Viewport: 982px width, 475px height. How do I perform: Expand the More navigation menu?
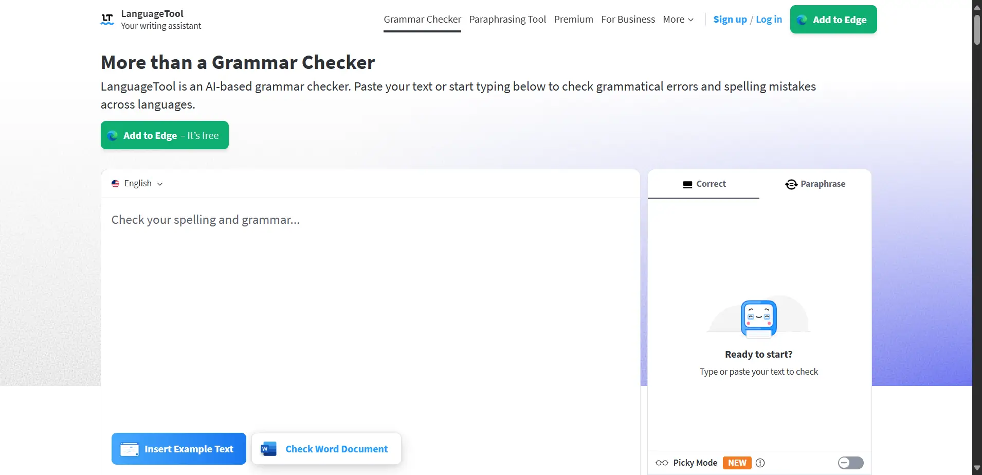tap(678, 20)
